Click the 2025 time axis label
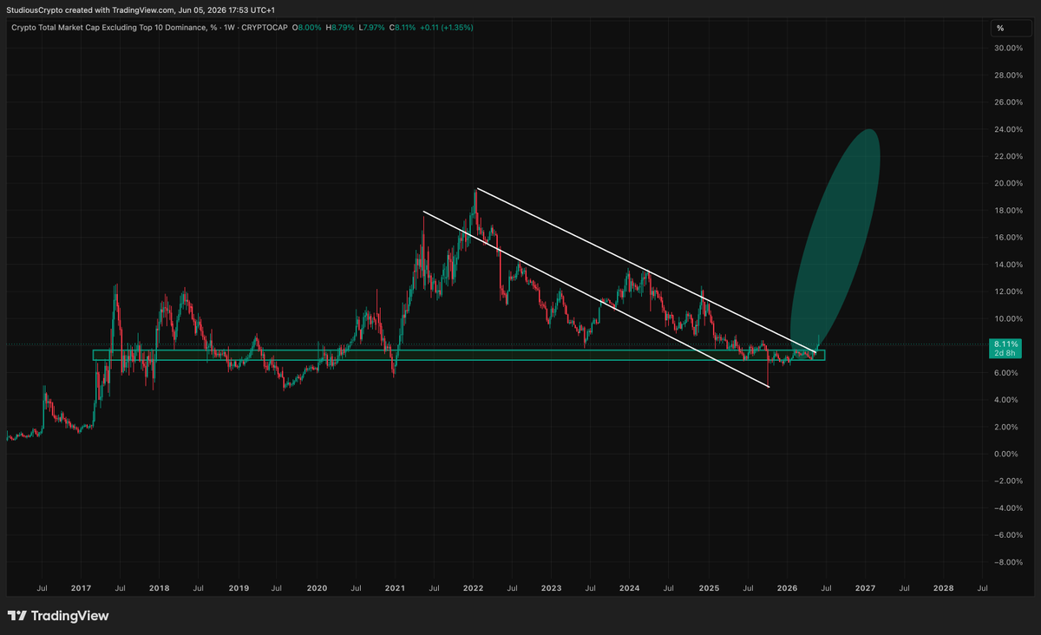Viewport: 1041px width, 635px height. [709, 587]
